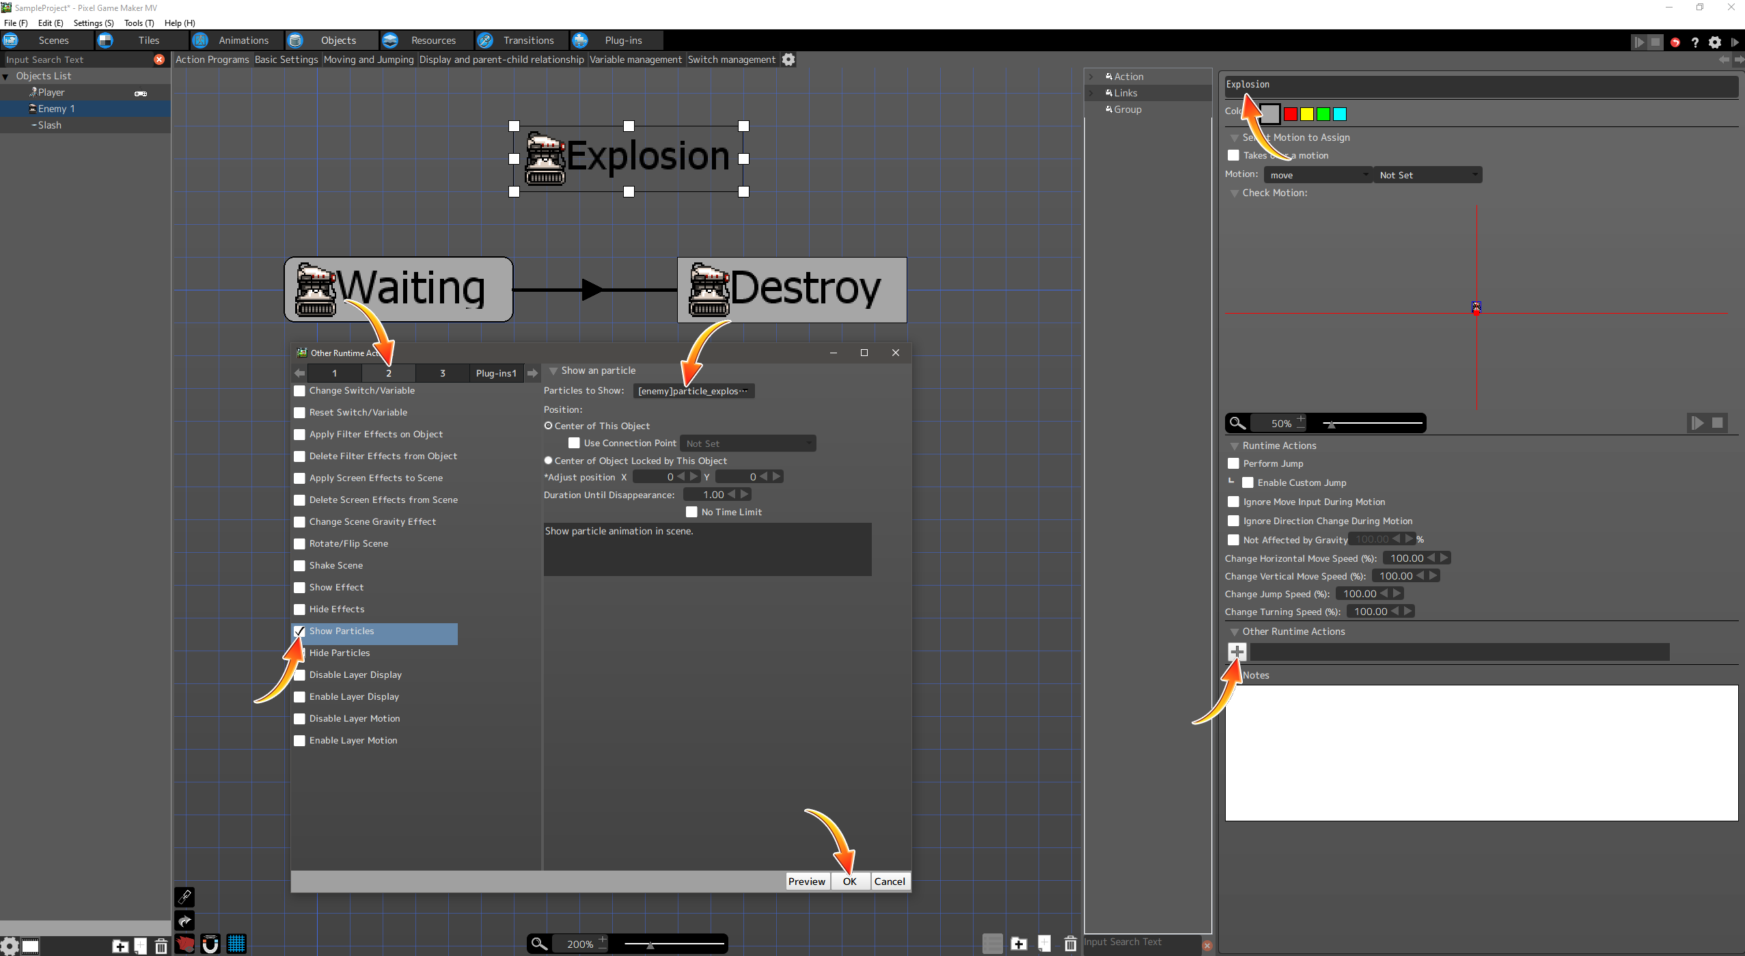Image resolution: width=1745 pixels, height=956 pixels.
Task: Select Center of Object Locked by This Object
Action: coord(548,461)
